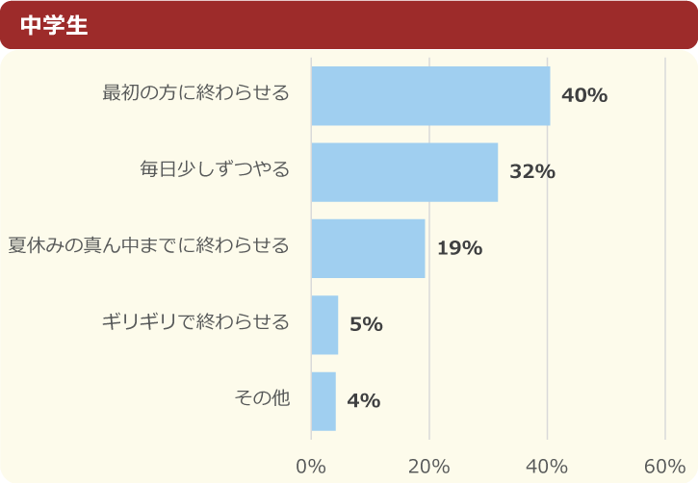Click the 32% value label
This screenshot has height=483, width=698.
click(532, 171)
